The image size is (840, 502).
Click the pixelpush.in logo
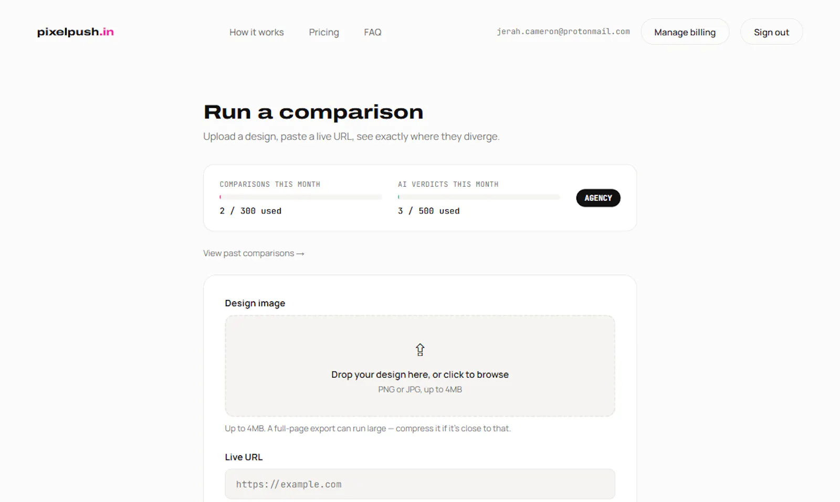coord(76,32)
